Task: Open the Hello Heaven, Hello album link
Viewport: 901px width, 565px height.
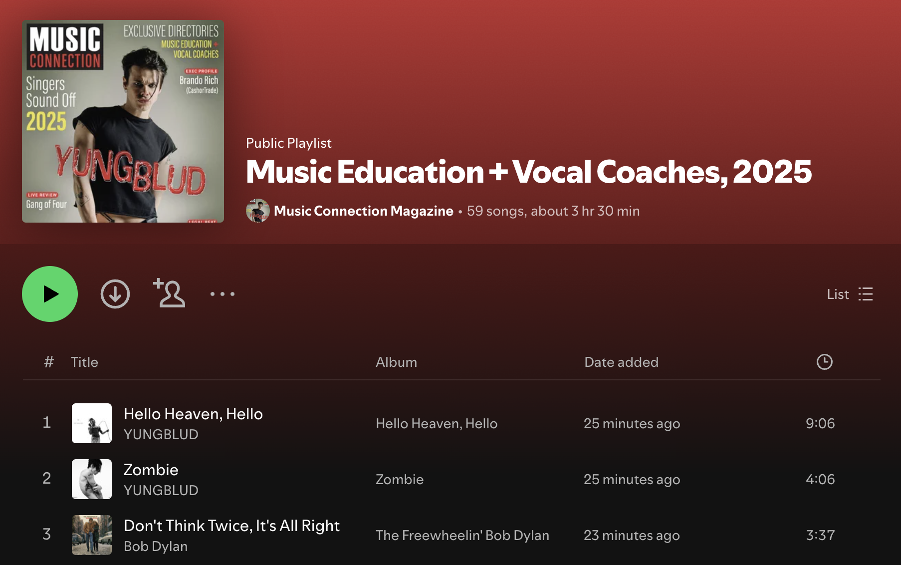Action: tap(437, 423)
